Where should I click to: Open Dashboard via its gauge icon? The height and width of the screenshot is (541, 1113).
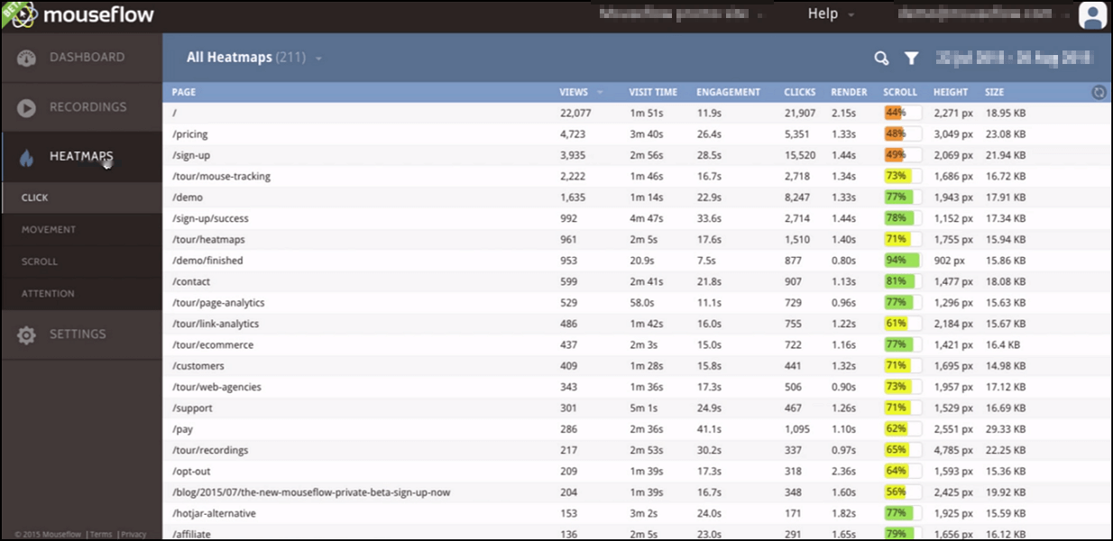(x=26, y=58)
